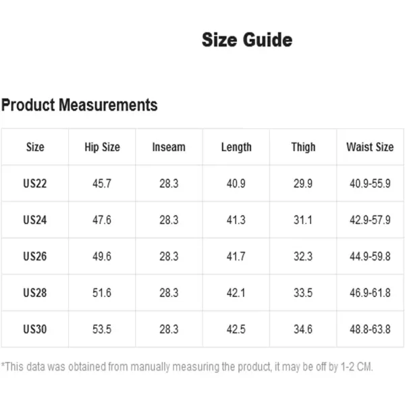This screenshot has height=405, width=405.
Task: Click the 33.5 thigh value
Action: point(303,293)
